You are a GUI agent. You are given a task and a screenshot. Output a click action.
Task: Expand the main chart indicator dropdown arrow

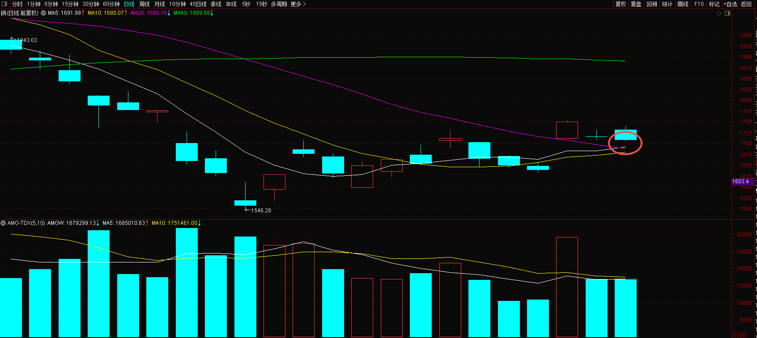(43, 13)
